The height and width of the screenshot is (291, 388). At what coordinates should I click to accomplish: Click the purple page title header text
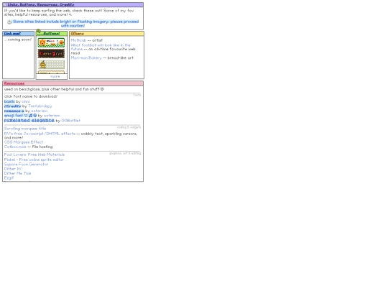coord(41,5)
